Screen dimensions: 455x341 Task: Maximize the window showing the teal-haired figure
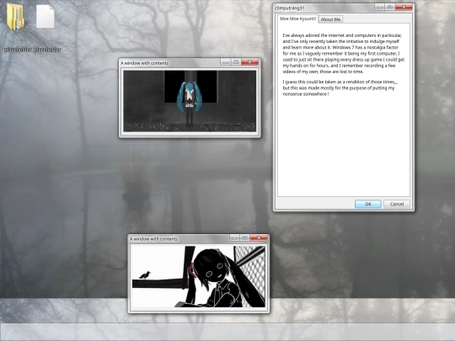click(236, 62)
